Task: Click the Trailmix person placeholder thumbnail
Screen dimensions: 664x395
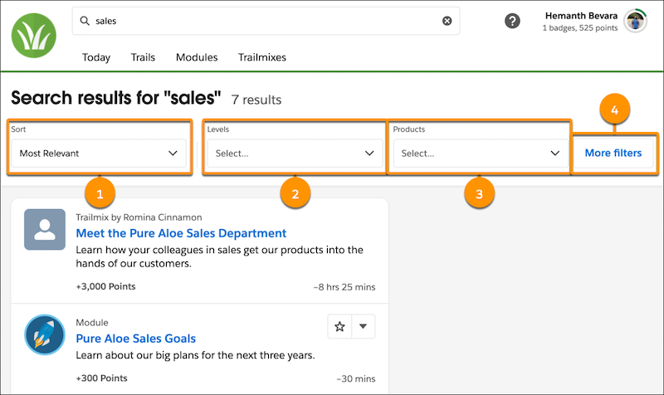Action: click(x=45, y=229)
